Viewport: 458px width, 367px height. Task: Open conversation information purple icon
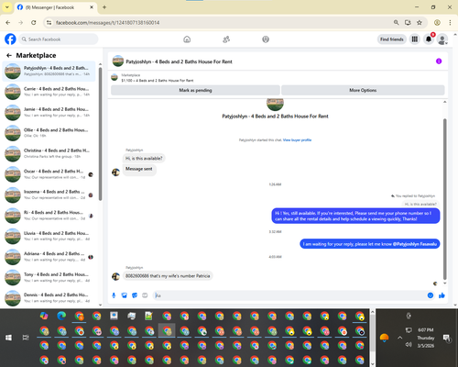click(439, 61)
